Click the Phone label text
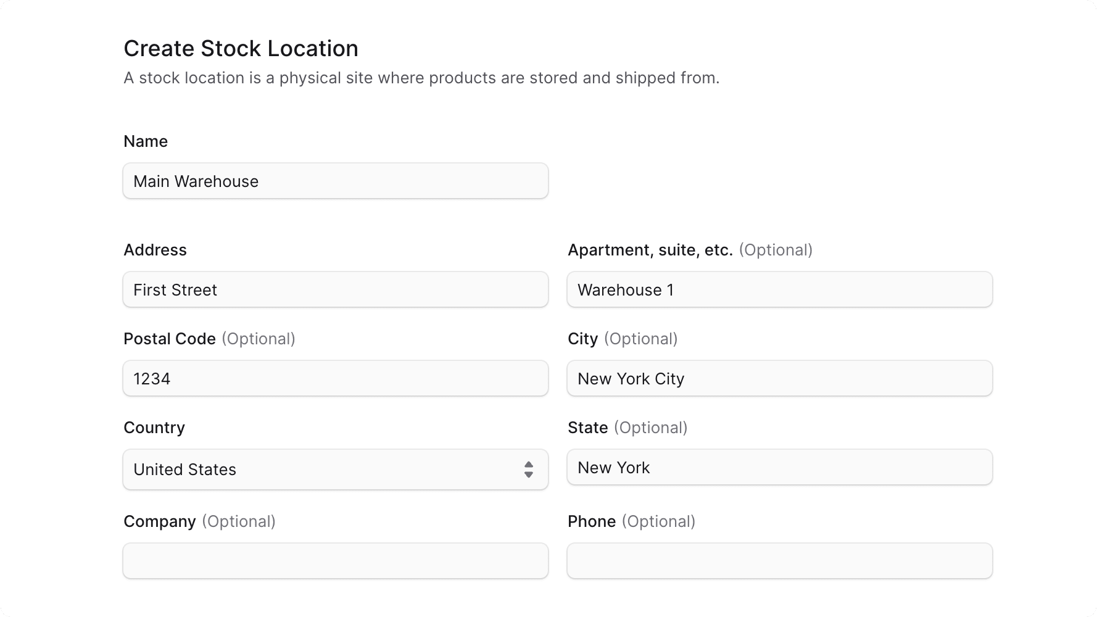This screenshot has height=617, width=1097. (x=591, y=521)
